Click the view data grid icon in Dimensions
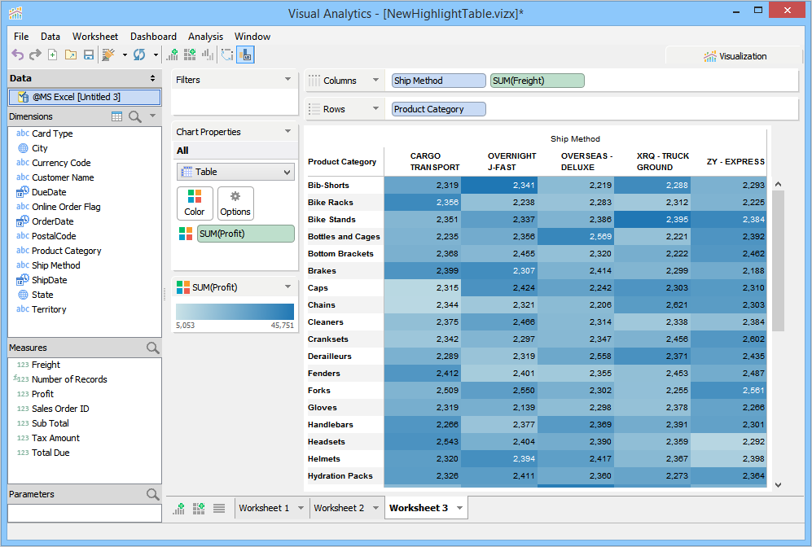The width and height of the screenshot is (812, 547). (x=117, y=116)
